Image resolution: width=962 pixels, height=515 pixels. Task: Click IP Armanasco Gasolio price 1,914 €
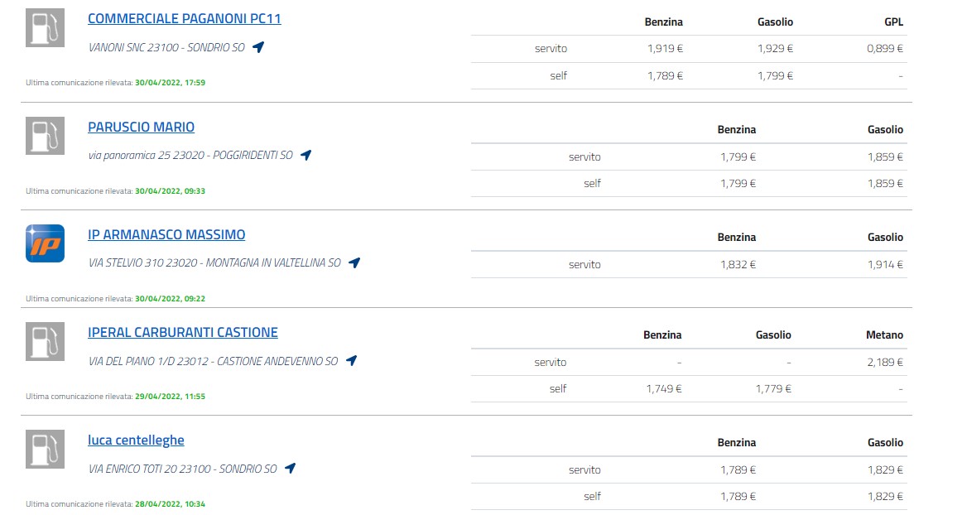click(885, 265)
